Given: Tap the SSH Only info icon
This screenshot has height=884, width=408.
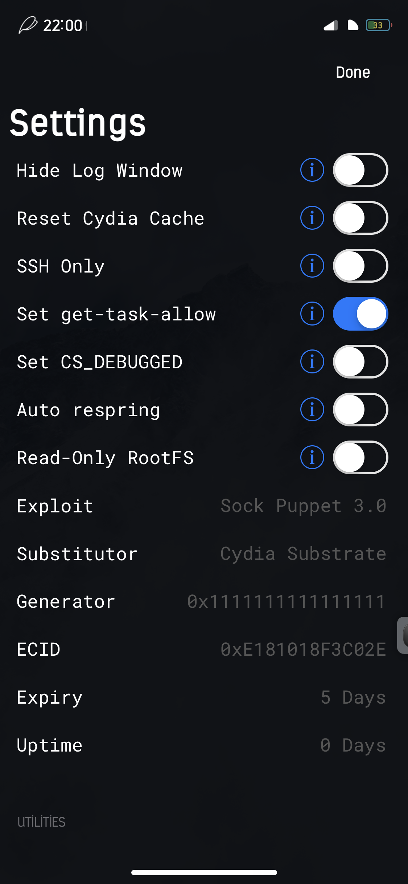Looking at the screenshot, I should pyautogui.click(x=312, y=266).
